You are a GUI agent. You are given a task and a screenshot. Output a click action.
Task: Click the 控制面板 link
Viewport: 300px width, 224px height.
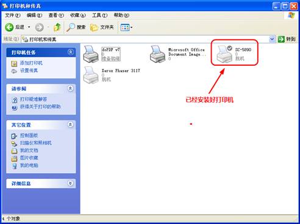(x=29, y=136)
